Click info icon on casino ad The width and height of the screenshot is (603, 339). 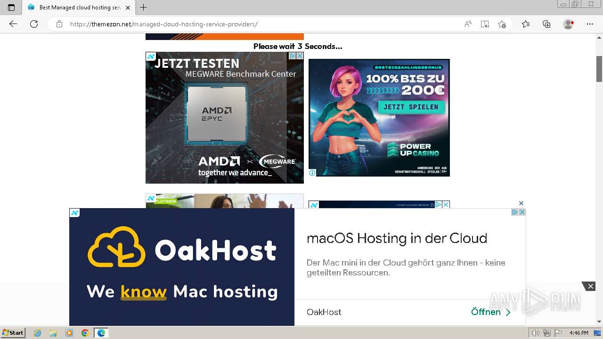312,173
